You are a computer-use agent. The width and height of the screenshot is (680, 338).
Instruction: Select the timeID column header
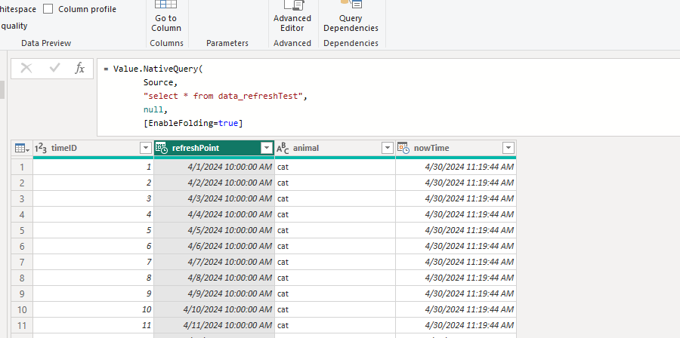pyautogui.click(x=93, y=149)
